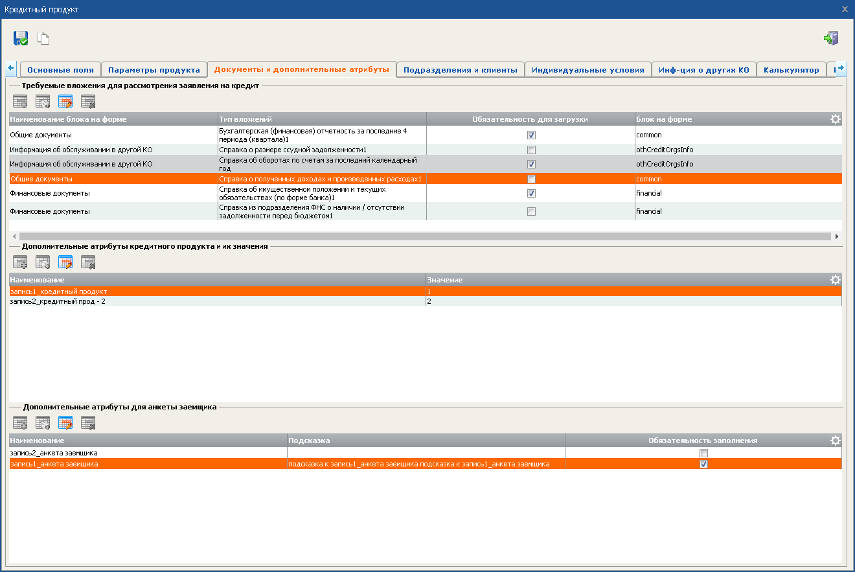Toggle mandatory upload for Бухгалтерская отчетность row
The image size is (855, 572).
[531, 135]
